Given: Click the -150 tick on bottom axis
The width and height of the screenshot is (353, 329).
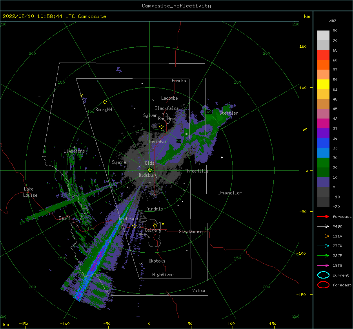Looking at the screenshot, I should (23, 324).
